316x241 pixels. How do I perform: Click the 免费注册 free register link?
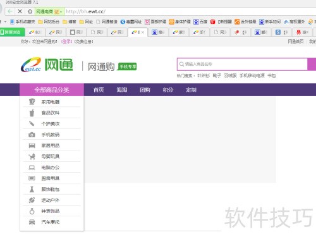[84, 42]
